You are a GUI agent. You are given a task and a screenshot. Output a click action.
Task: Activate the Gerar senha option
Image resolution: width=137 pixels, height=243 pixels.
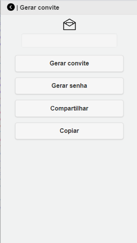coord(69,86)
